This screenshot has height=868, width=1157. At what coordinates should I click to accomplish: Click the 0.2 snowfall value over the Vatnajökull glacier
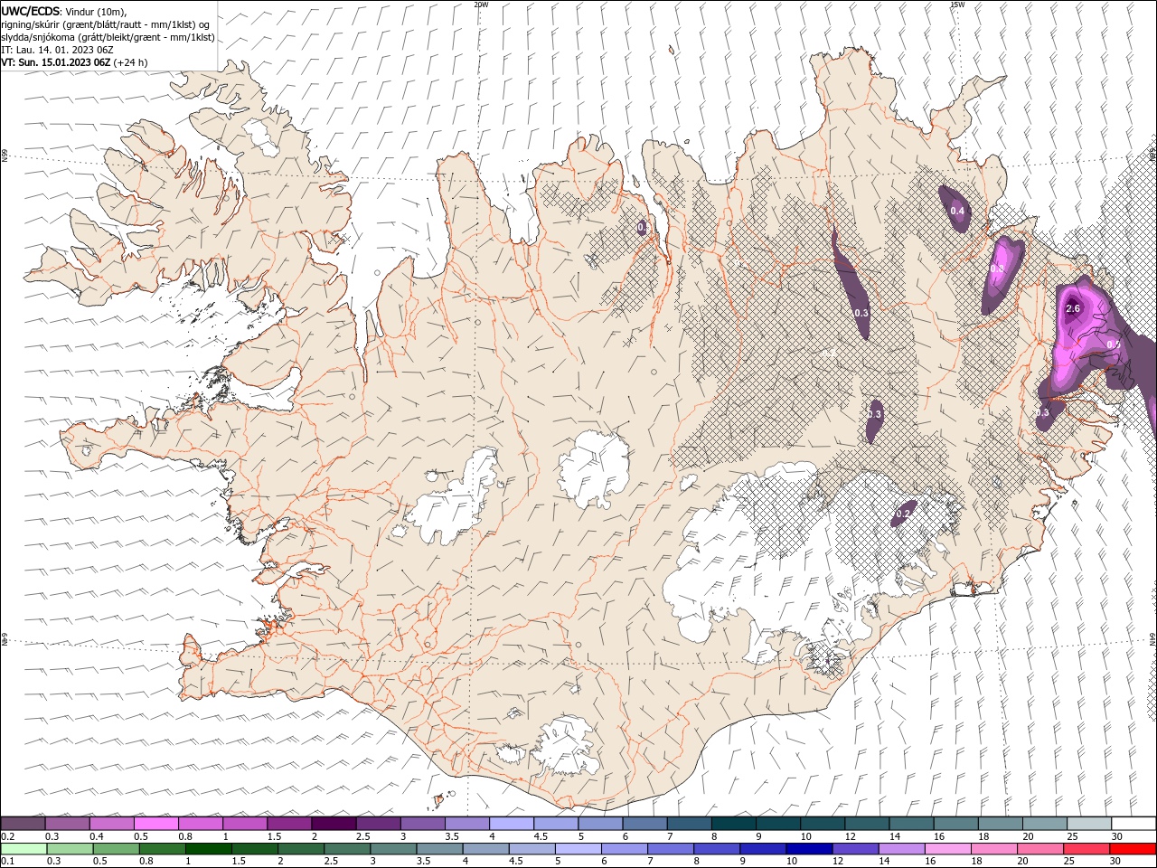click(903, 514)
